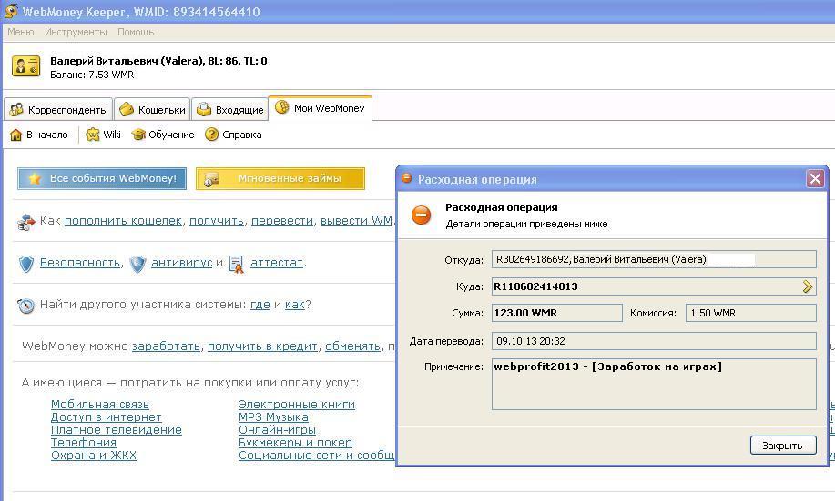Select the Мои WebMoney tab
Viewport: 835px width, 501px height.
pos(320,108)
